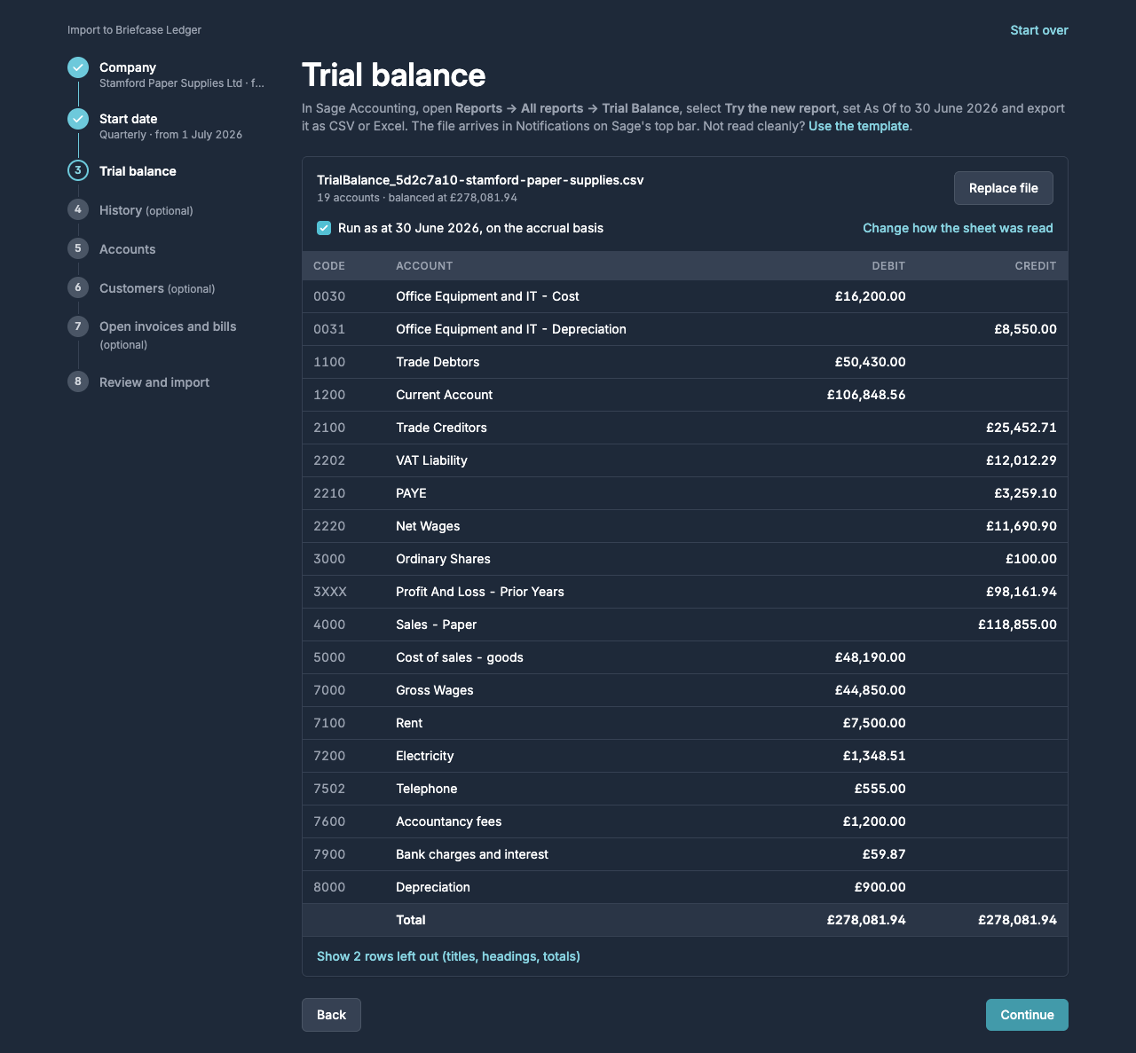Go to the Company step label
This screenshot has height=1053, width=1136.
coord(128,67)
